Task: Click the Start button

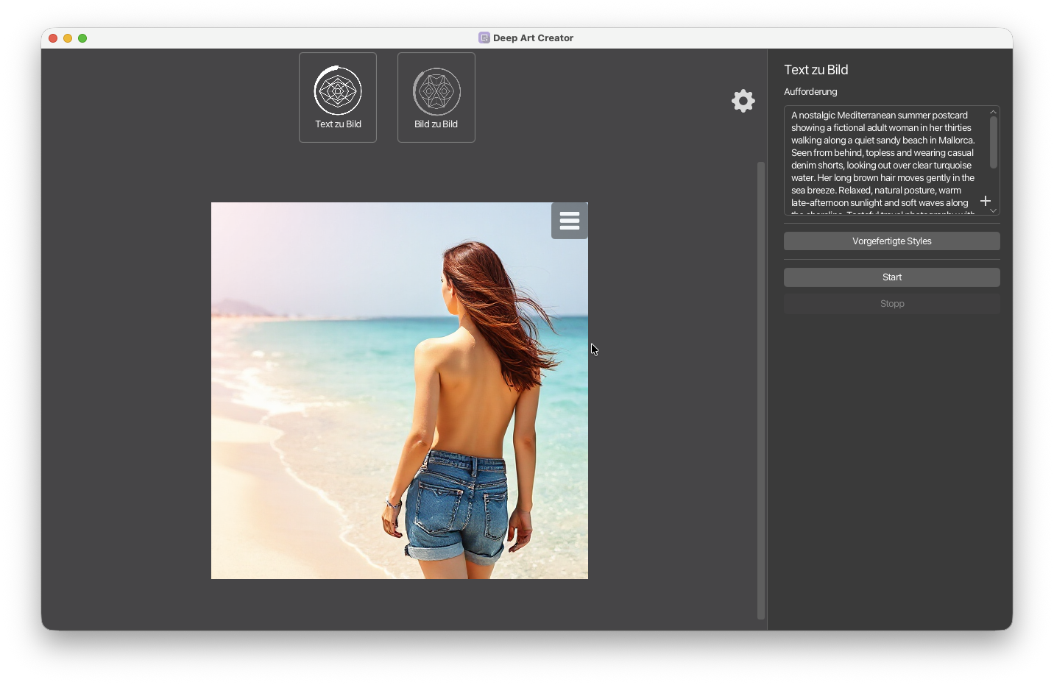Action: point(892,277)
